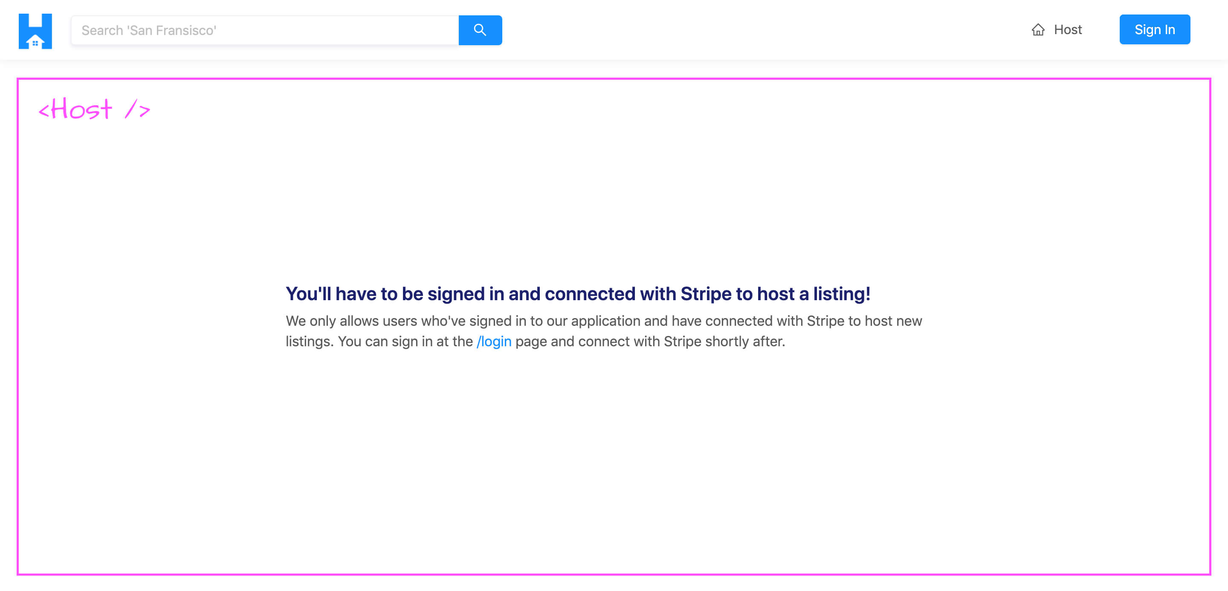Click the phrase 'connect with Stripe' in the paragraph
Image resolution: width=1228 pixels, height=591 pixels.
click(x=639, y=341)
